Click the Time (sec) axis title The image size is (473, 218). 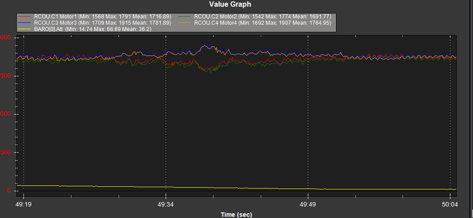(x=236, y=214)
